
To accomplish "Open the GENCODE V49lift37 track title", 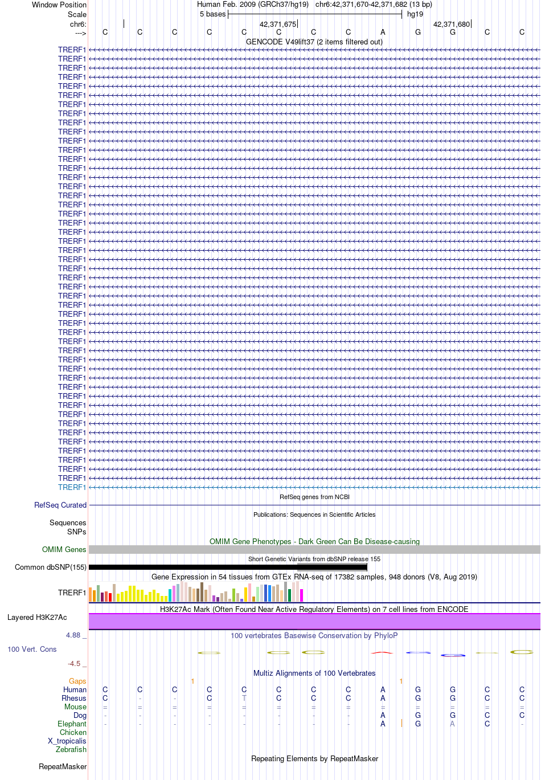I will [x=314, y=42].
